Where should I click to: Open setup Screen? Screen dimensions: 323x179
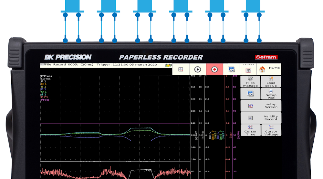[261, 106]
